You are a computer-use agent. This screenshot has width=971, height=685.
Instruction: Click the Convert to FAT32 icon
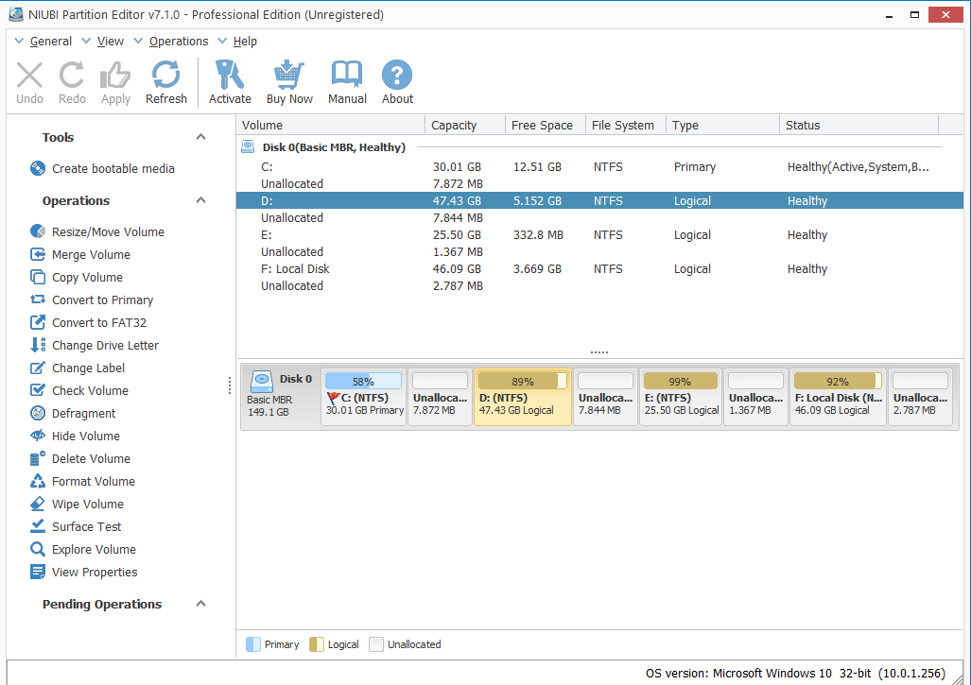click(38, 322)
